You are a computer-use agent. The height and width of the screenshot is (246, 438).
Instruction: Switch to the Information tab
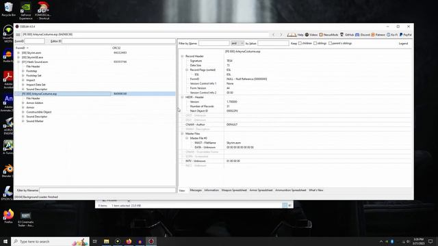211,190
